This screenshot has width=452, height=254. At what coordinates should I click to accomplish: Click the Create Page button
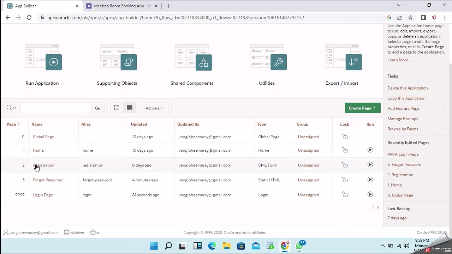coord(363,108)
